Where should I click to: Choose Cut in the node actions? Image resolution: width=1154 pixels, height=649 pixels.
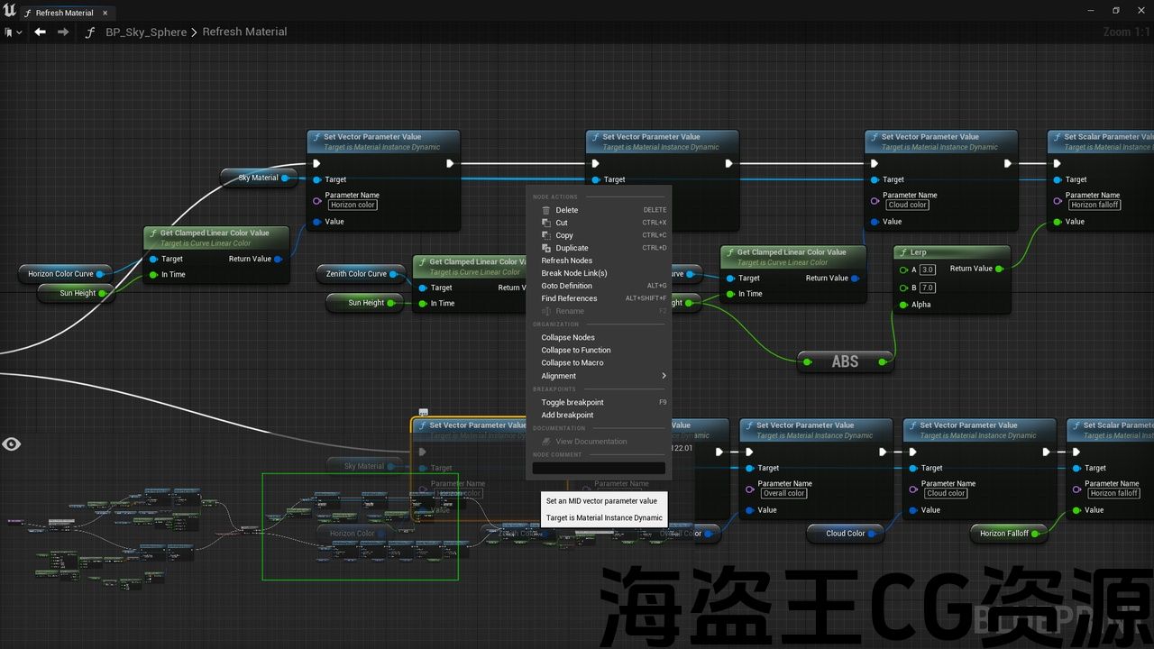tap(562, 223)
